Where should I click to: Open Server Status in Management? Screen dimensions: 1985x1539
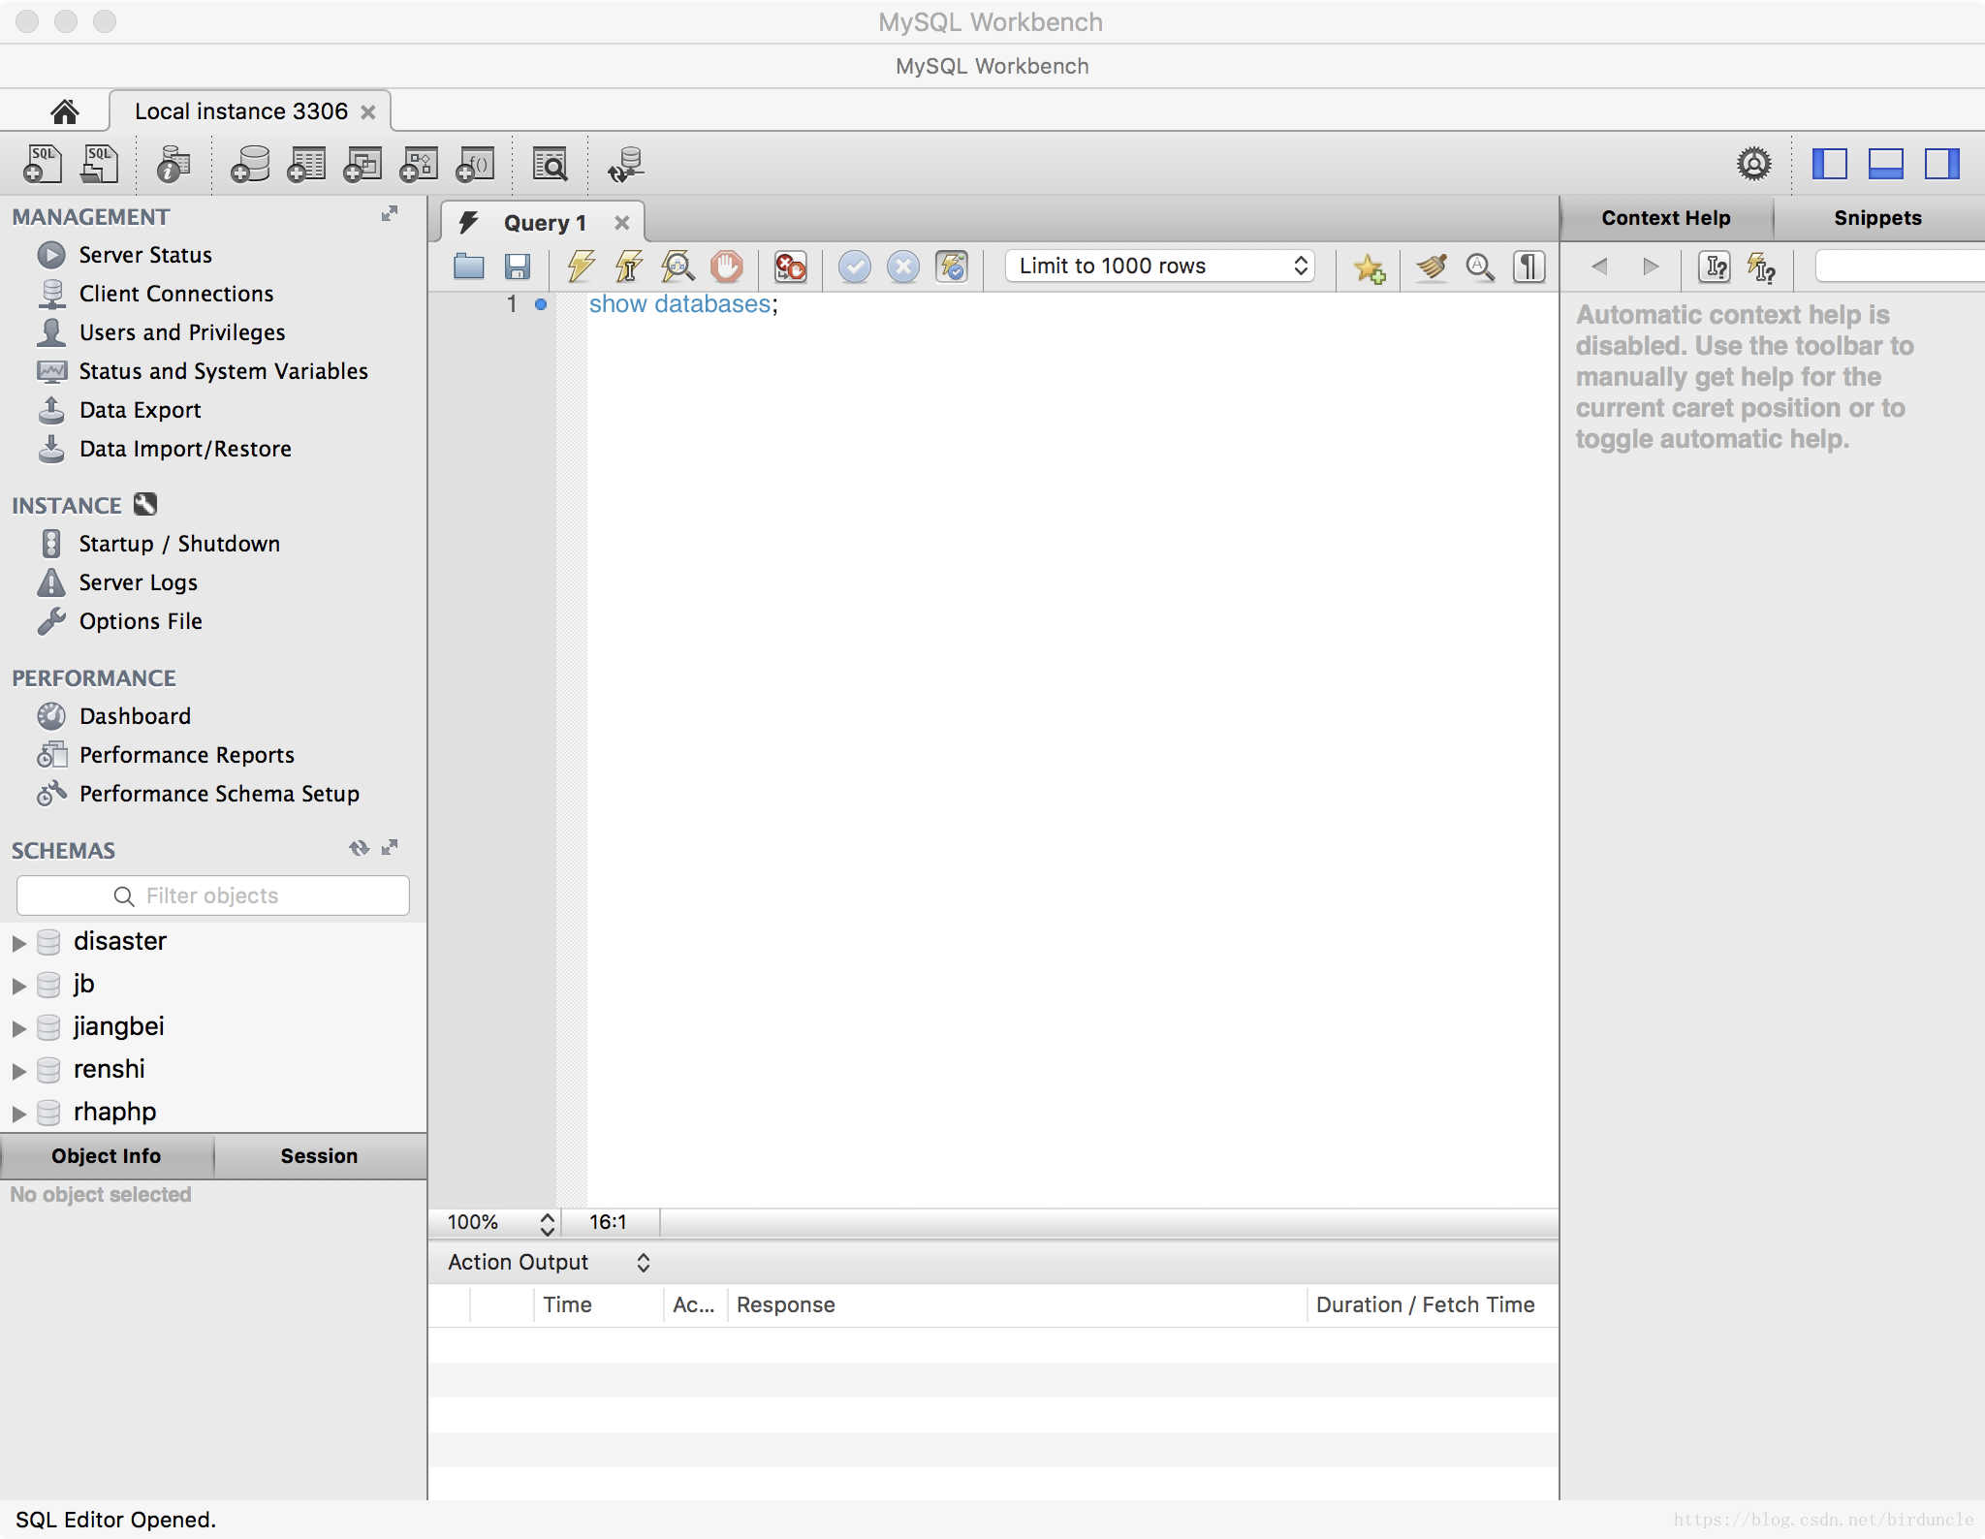pos(145,255)
